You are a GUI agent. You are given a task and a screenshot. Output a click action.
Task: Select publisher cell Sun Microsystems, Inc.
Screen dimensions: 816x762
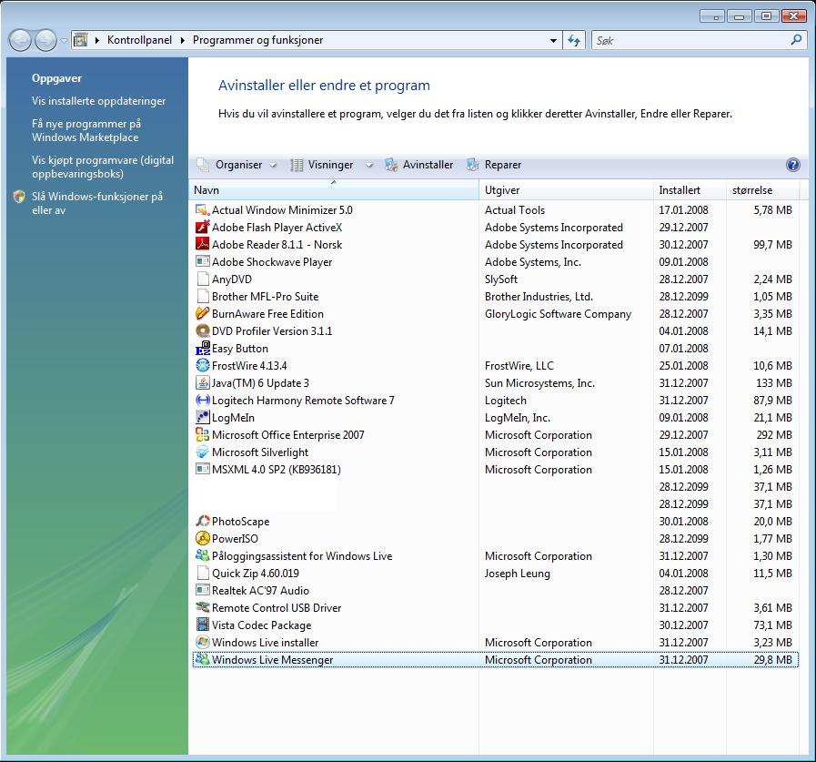(x=539, y=383)
